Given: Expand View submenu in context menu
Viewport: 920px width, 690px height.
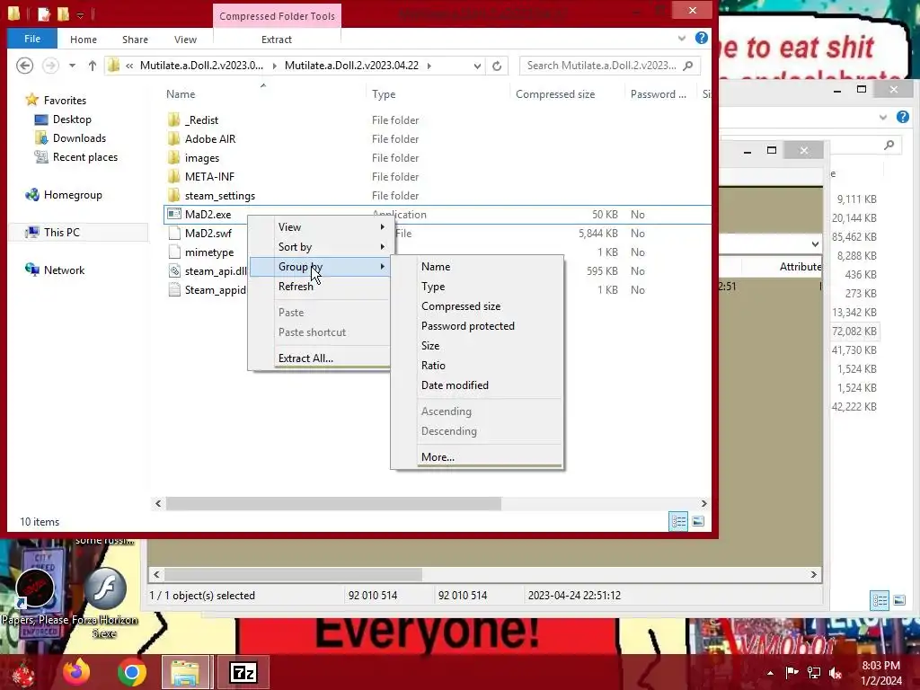Looking at the screenshot, I should click(383, 226).
